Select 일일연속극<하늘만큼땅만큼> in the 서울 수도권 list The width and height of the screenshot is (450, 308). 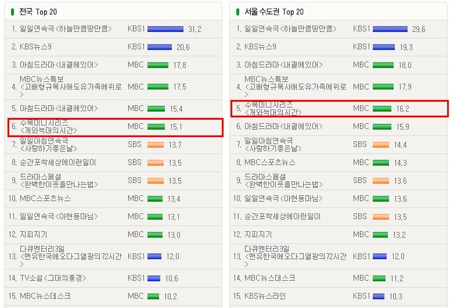tap(290, 28)
